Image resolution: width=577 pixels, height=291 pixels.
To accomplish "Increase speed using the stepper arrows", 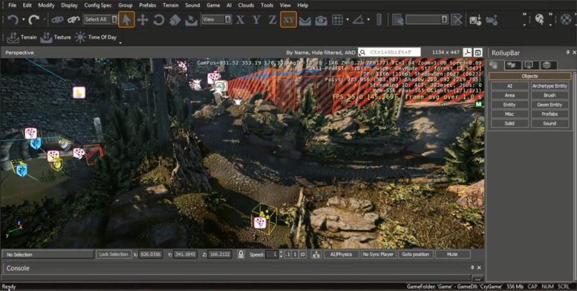I will coord(281,253).
